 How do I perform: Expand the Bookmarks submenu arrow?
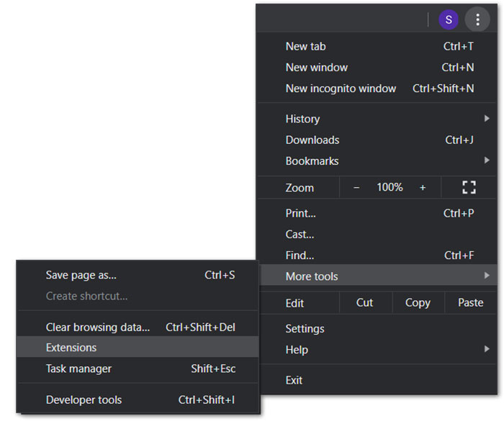point(487,161)
